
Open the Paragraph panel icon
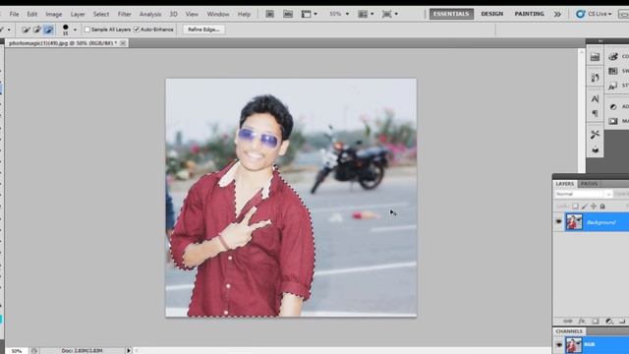coord(595,114)
